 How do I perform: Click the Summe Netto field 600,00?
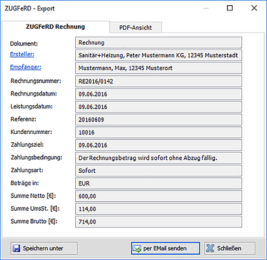[x=159, y=196]
